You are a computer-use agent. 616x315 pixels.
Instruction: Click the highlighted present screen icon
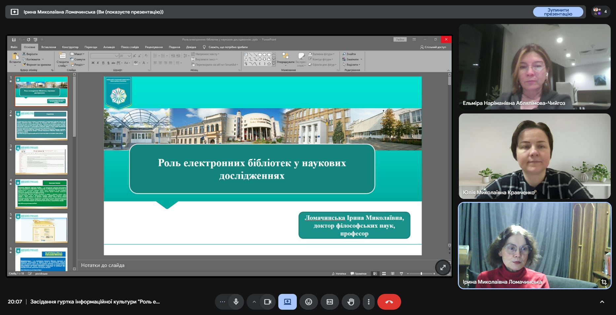[x=287, y=302]
